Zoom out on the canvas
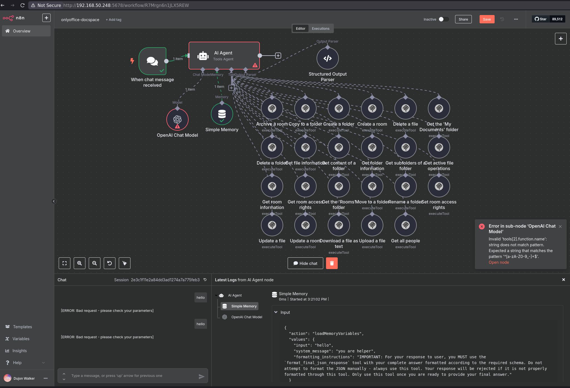570x388 pixels. click(x=95, y=263)
